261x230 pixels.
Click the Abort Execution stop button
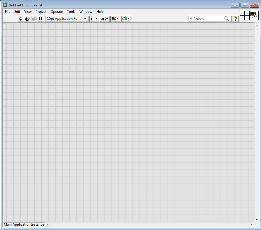click(34, 19)
